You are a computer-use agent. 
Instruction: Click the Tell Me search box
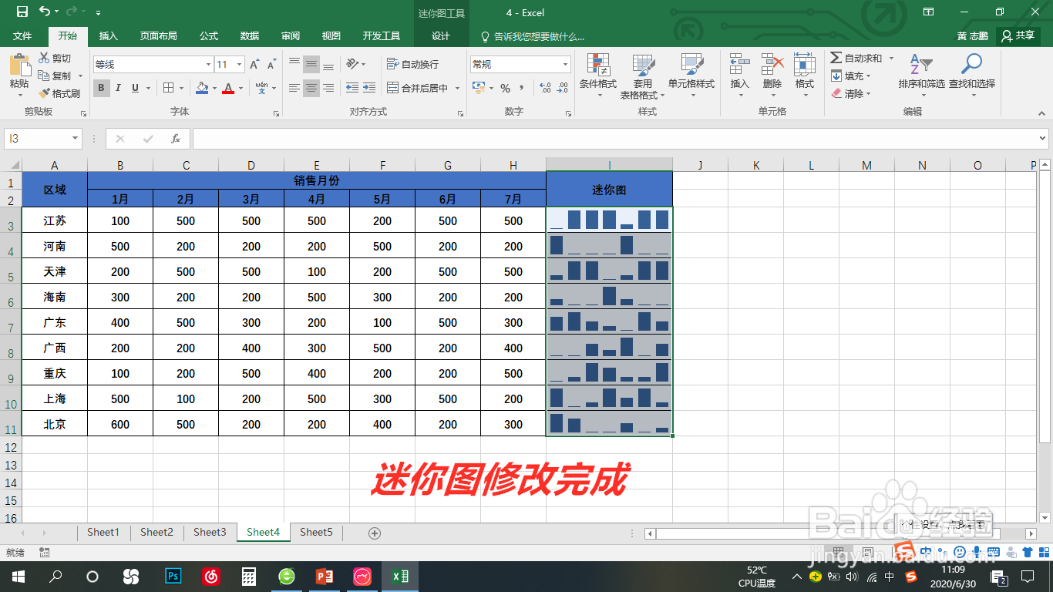point(532,36)
